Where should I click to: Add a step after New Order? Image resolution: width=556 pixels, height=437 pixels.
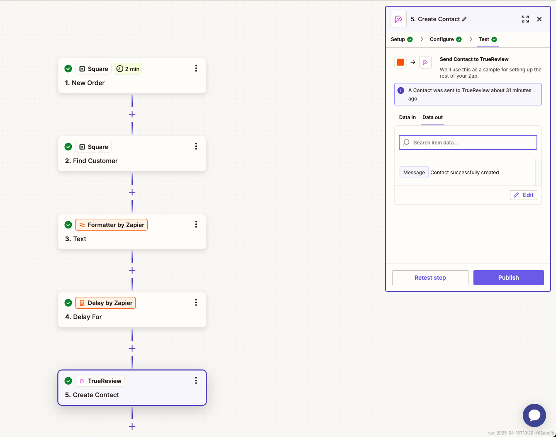(132, 114)
